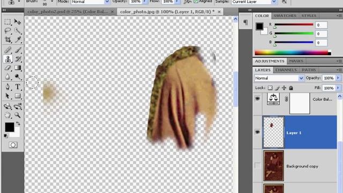Select the Zoom tool

[x=18, y=115]
